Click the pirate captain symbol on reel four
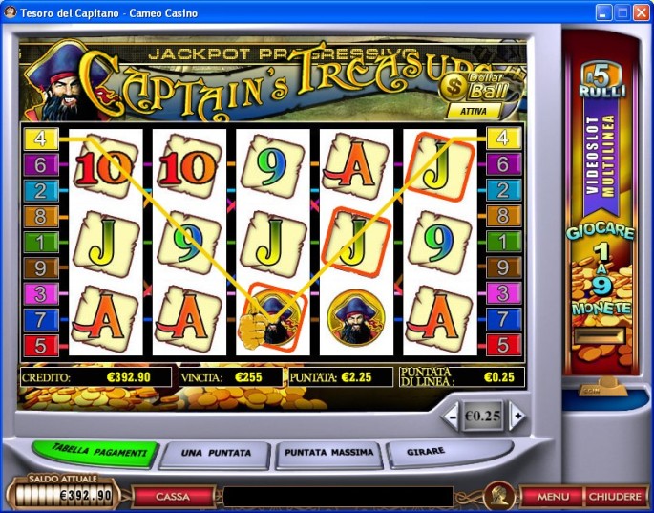The width and height of the screenshot is (654, 513). [x=356, y=319]
